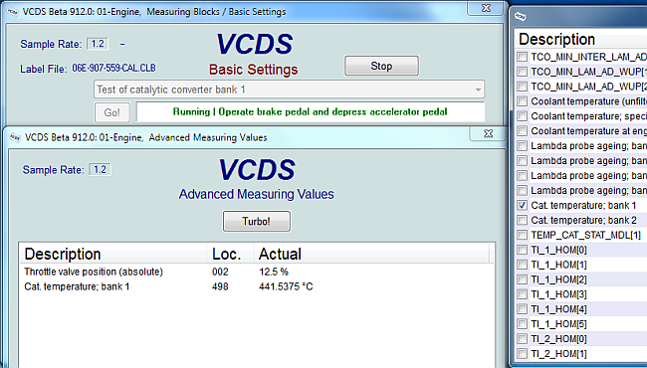Click the 'Running | Operate brake pedal' status text
The height and width of the screenshot is (368, 647).
click(310, 112)
